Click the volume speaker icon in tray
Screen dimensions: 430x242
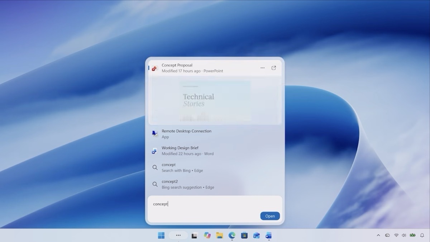point(404,236)
